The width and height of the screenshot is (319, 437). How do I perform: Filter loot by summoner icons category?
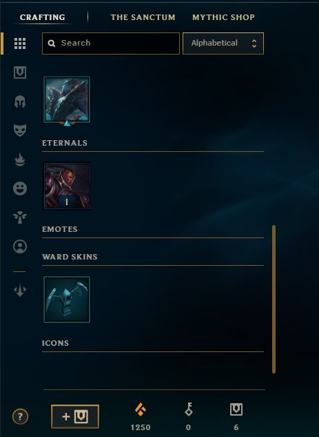[20, 246]
